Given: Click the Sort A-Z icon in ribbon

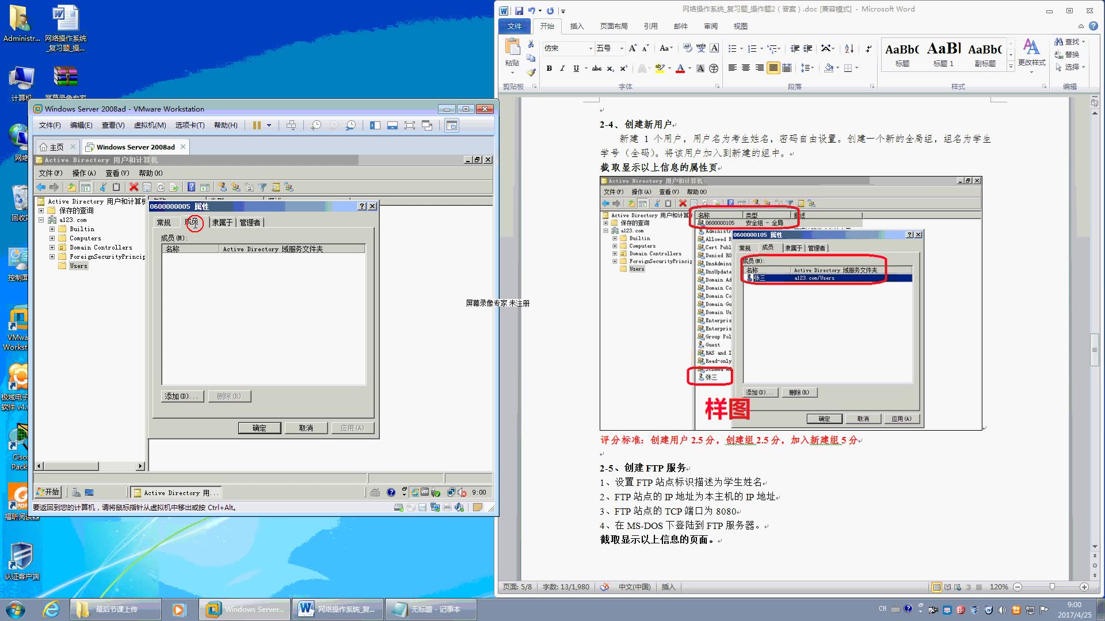Looking at the screenshot, I should click(x=849, y=49).
